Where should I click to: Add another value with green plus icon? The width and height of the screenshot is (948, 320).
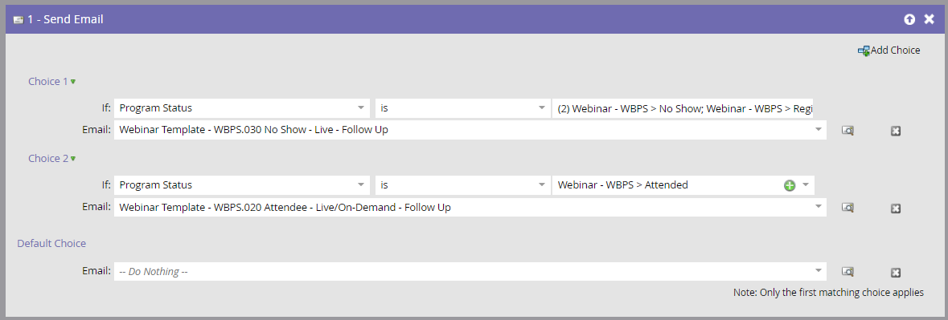[x=789, y=185]
